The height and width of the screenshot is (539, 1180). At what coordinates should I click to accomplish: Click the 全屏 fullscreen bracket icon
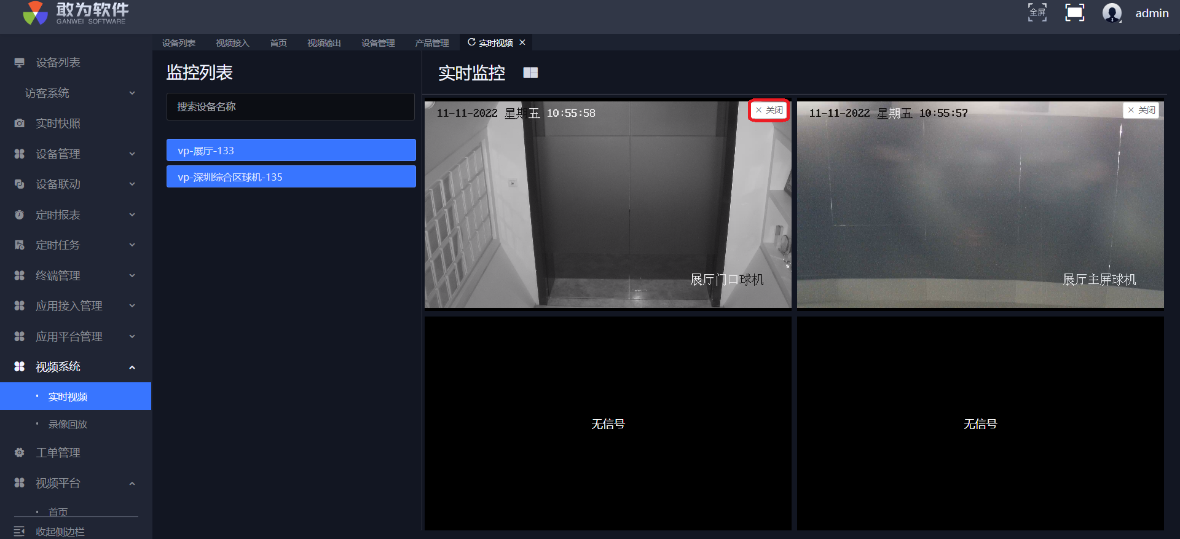tap(1037, 12)
